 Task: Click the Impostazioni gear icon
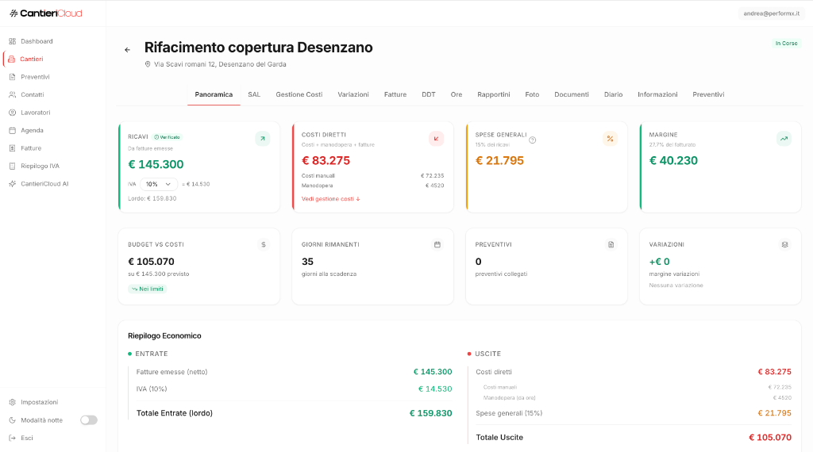13,402
